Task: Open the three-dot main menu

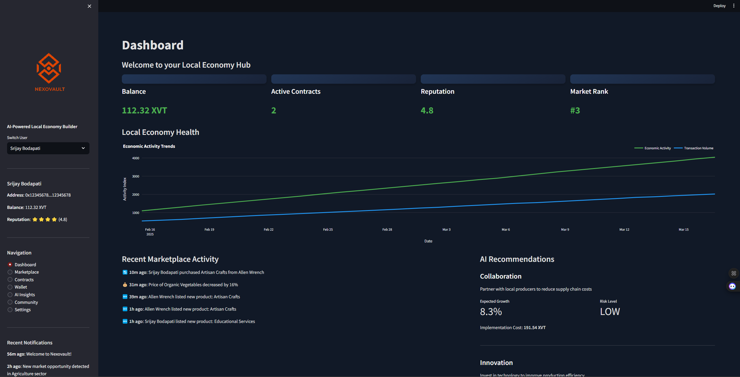Action: click(x=734, y=6)
